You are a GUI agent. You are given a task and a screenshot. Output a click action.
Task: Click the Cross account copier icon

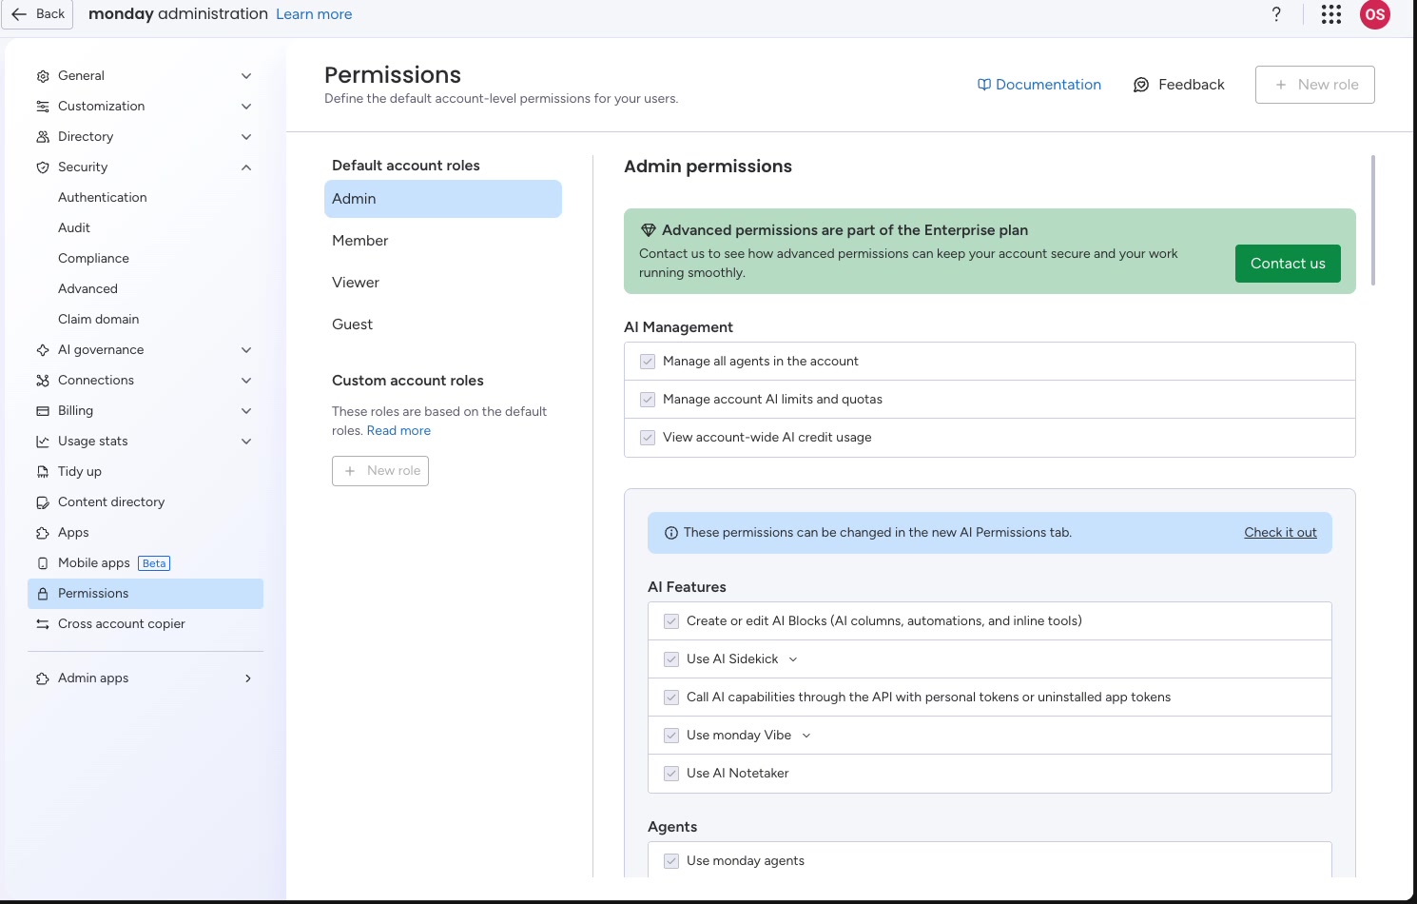(x=43, y=624)
